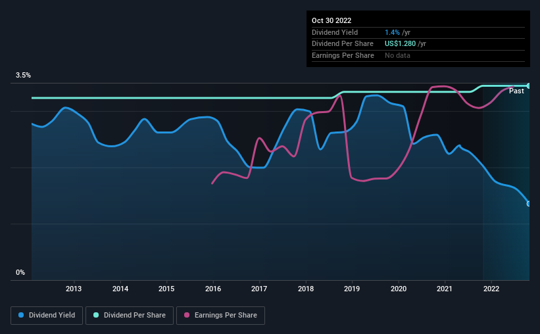The height and width of the screenshot is (334, 540).
Task: Click the 2015 x-axis label
Action: [x=166, y=289]
